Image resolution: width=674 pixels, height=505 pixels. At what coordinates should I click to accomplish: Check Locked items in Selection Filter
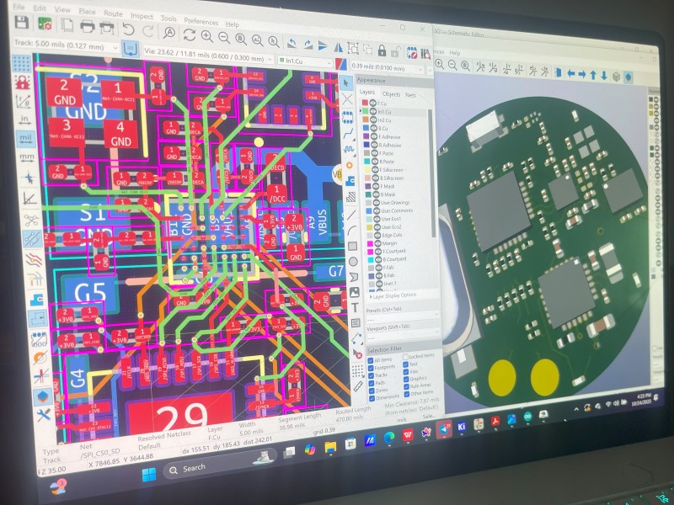coord(405,356)
